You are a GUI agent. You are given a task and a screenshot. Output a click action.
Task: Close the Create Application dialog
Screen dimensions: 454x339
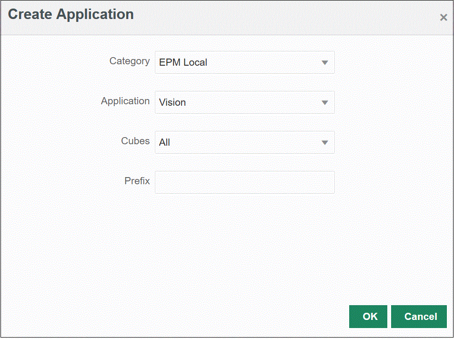tap(443, 18)
